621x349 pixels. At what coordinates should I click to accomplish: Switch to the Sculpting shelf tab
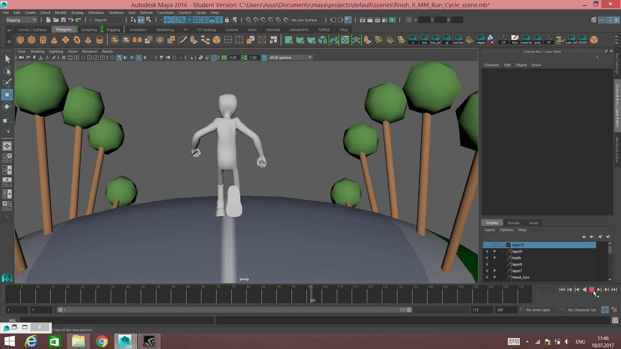coord(89,29)
